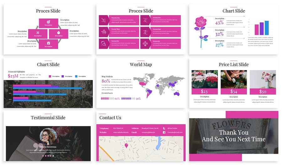Click the target icon in top process box
The height and width of the screenshot is (165, 282).
[x=48, y=22]
